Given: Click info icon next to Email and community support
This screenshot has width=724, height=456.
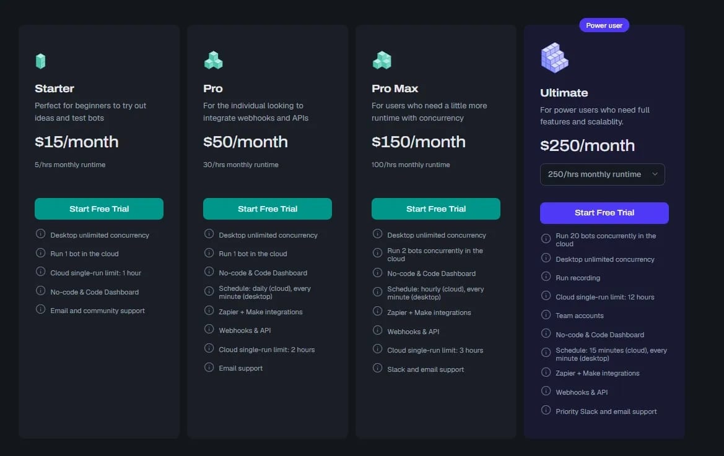Looking at the screenshot, I should tap(41, 309).
